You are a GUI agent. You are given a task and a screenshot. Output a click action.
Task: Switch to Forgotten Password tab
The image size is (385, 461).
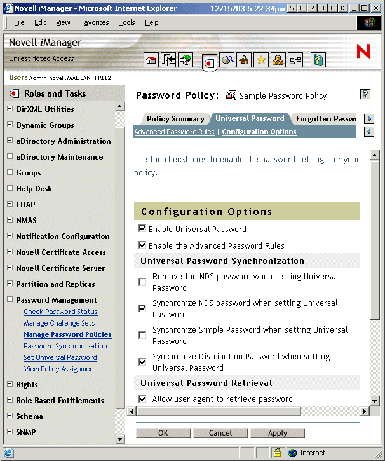pos(326,119)
